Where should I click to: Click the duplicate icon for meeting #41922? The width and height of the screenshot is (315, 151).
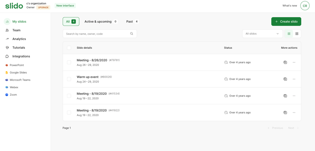(285, 113)
